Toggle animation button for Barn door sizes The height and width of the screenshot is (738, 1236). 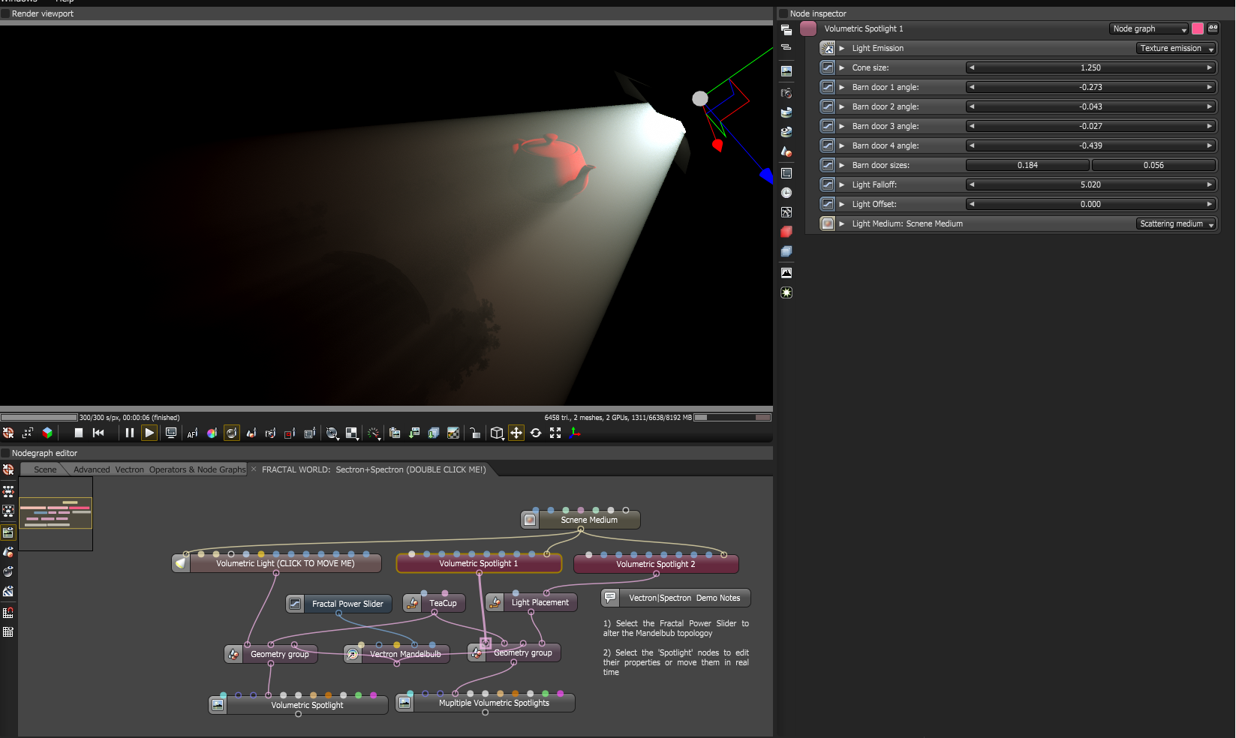828,165
